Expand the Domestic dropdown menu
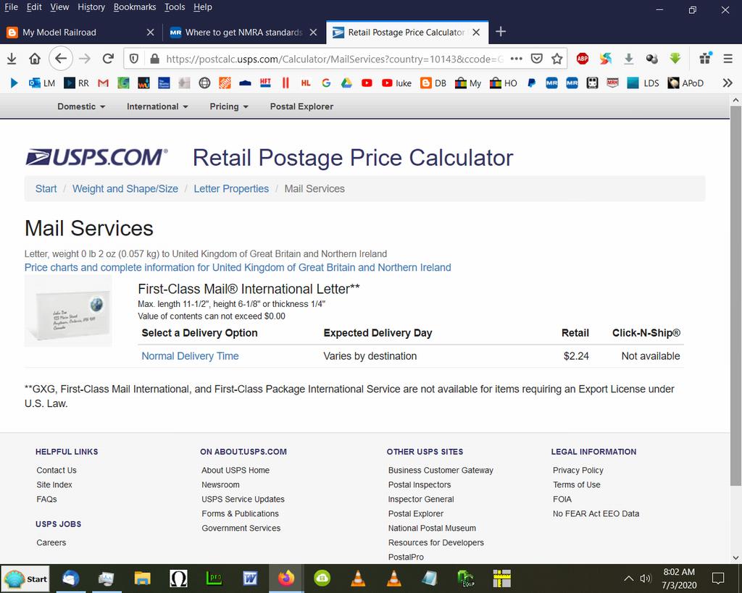The width and height of the screenshot is (742, 593). [x=81, y=106]
